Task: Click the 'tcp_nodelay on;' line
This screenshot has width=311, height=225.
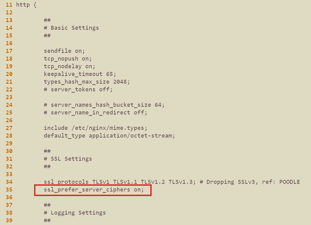Action: coord(69,66)
